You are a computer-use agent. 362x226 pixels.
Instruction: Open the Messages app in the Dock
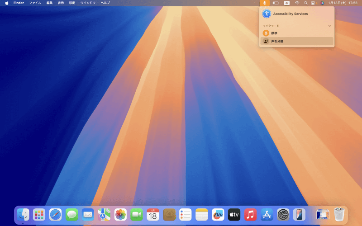click(72, 215)
